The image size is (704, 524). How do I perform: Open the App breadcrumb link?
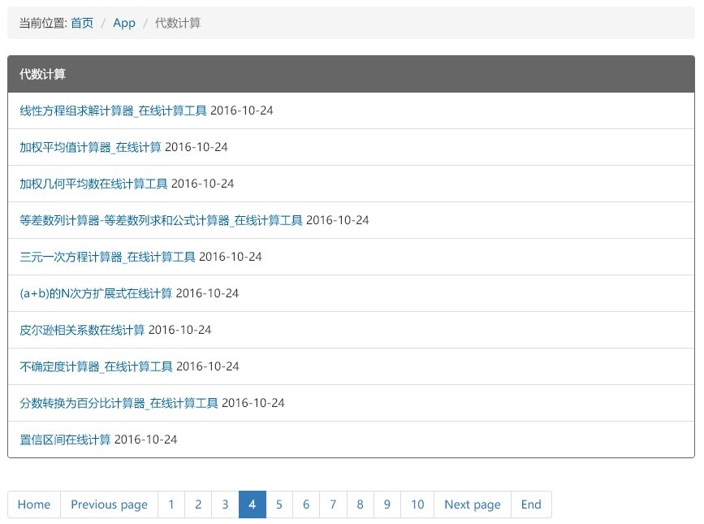point(124,23)
